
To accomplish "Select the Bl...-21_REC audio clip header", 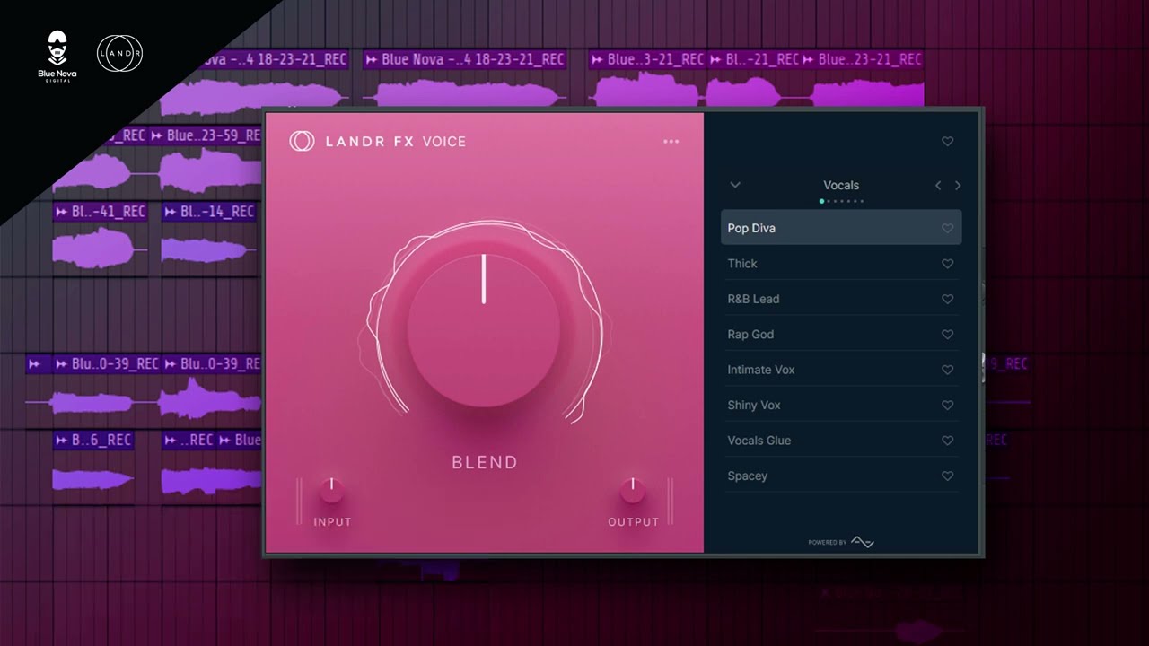I will (754, 59).
